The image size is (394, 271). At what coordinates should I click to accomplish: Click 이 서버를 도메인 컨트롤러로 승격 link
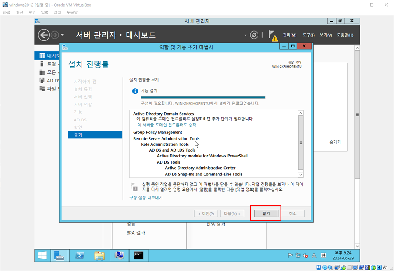tap(167, 125)
